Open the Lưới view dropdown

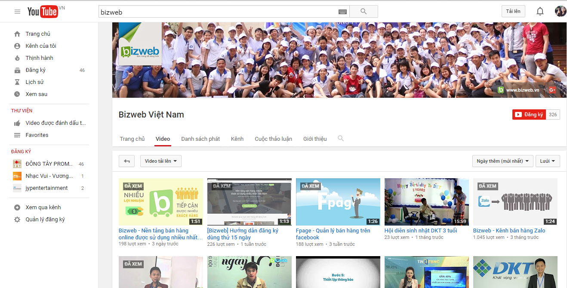[x=548, y=161]
